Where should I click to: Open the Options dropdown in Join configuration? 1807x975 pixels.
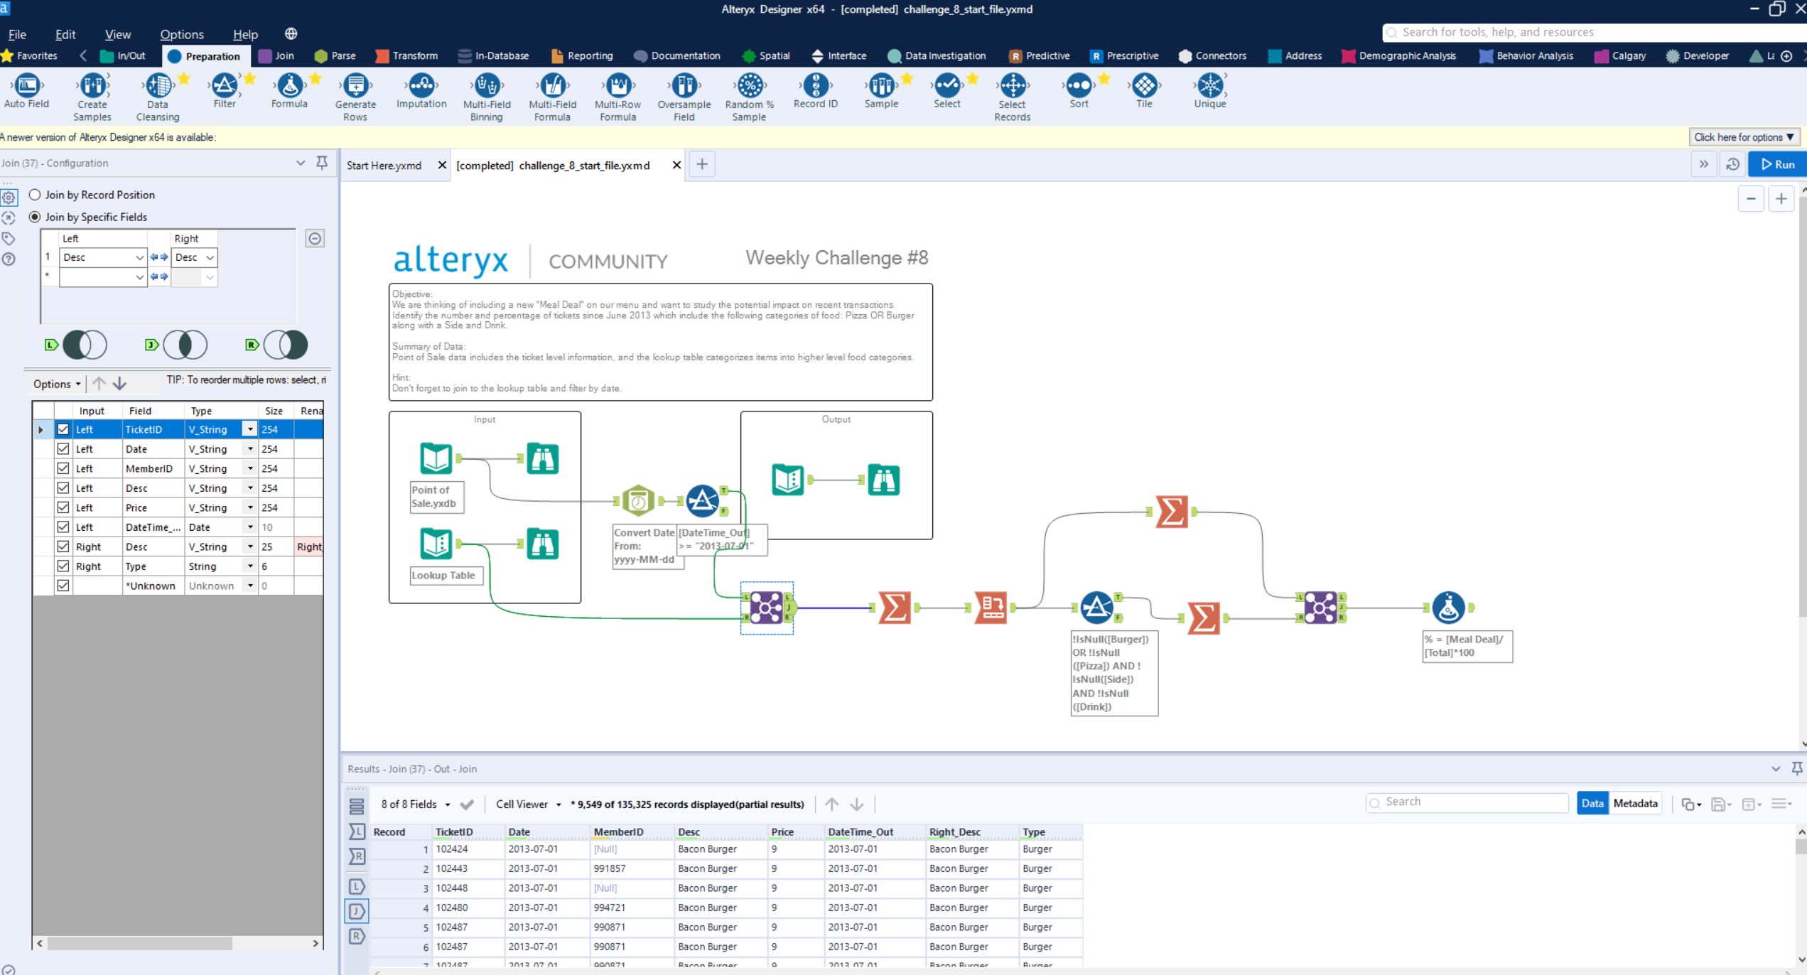click(x=56, y=383)
